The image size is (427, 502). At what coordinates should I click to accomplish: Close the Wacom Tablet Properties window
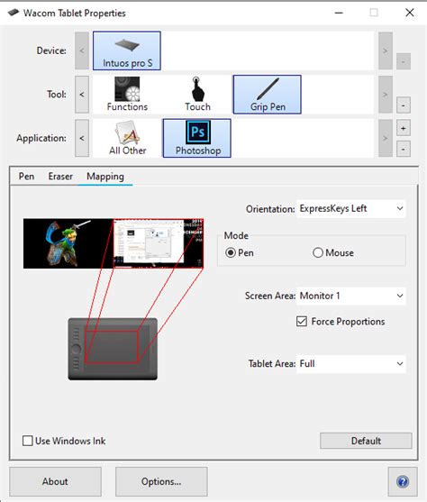(x=409, y=13)
